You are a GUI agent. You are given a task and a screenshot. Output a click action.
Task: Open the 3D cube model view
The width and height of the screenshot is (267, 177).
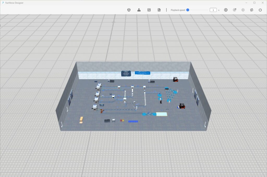(x=129, y=10)
